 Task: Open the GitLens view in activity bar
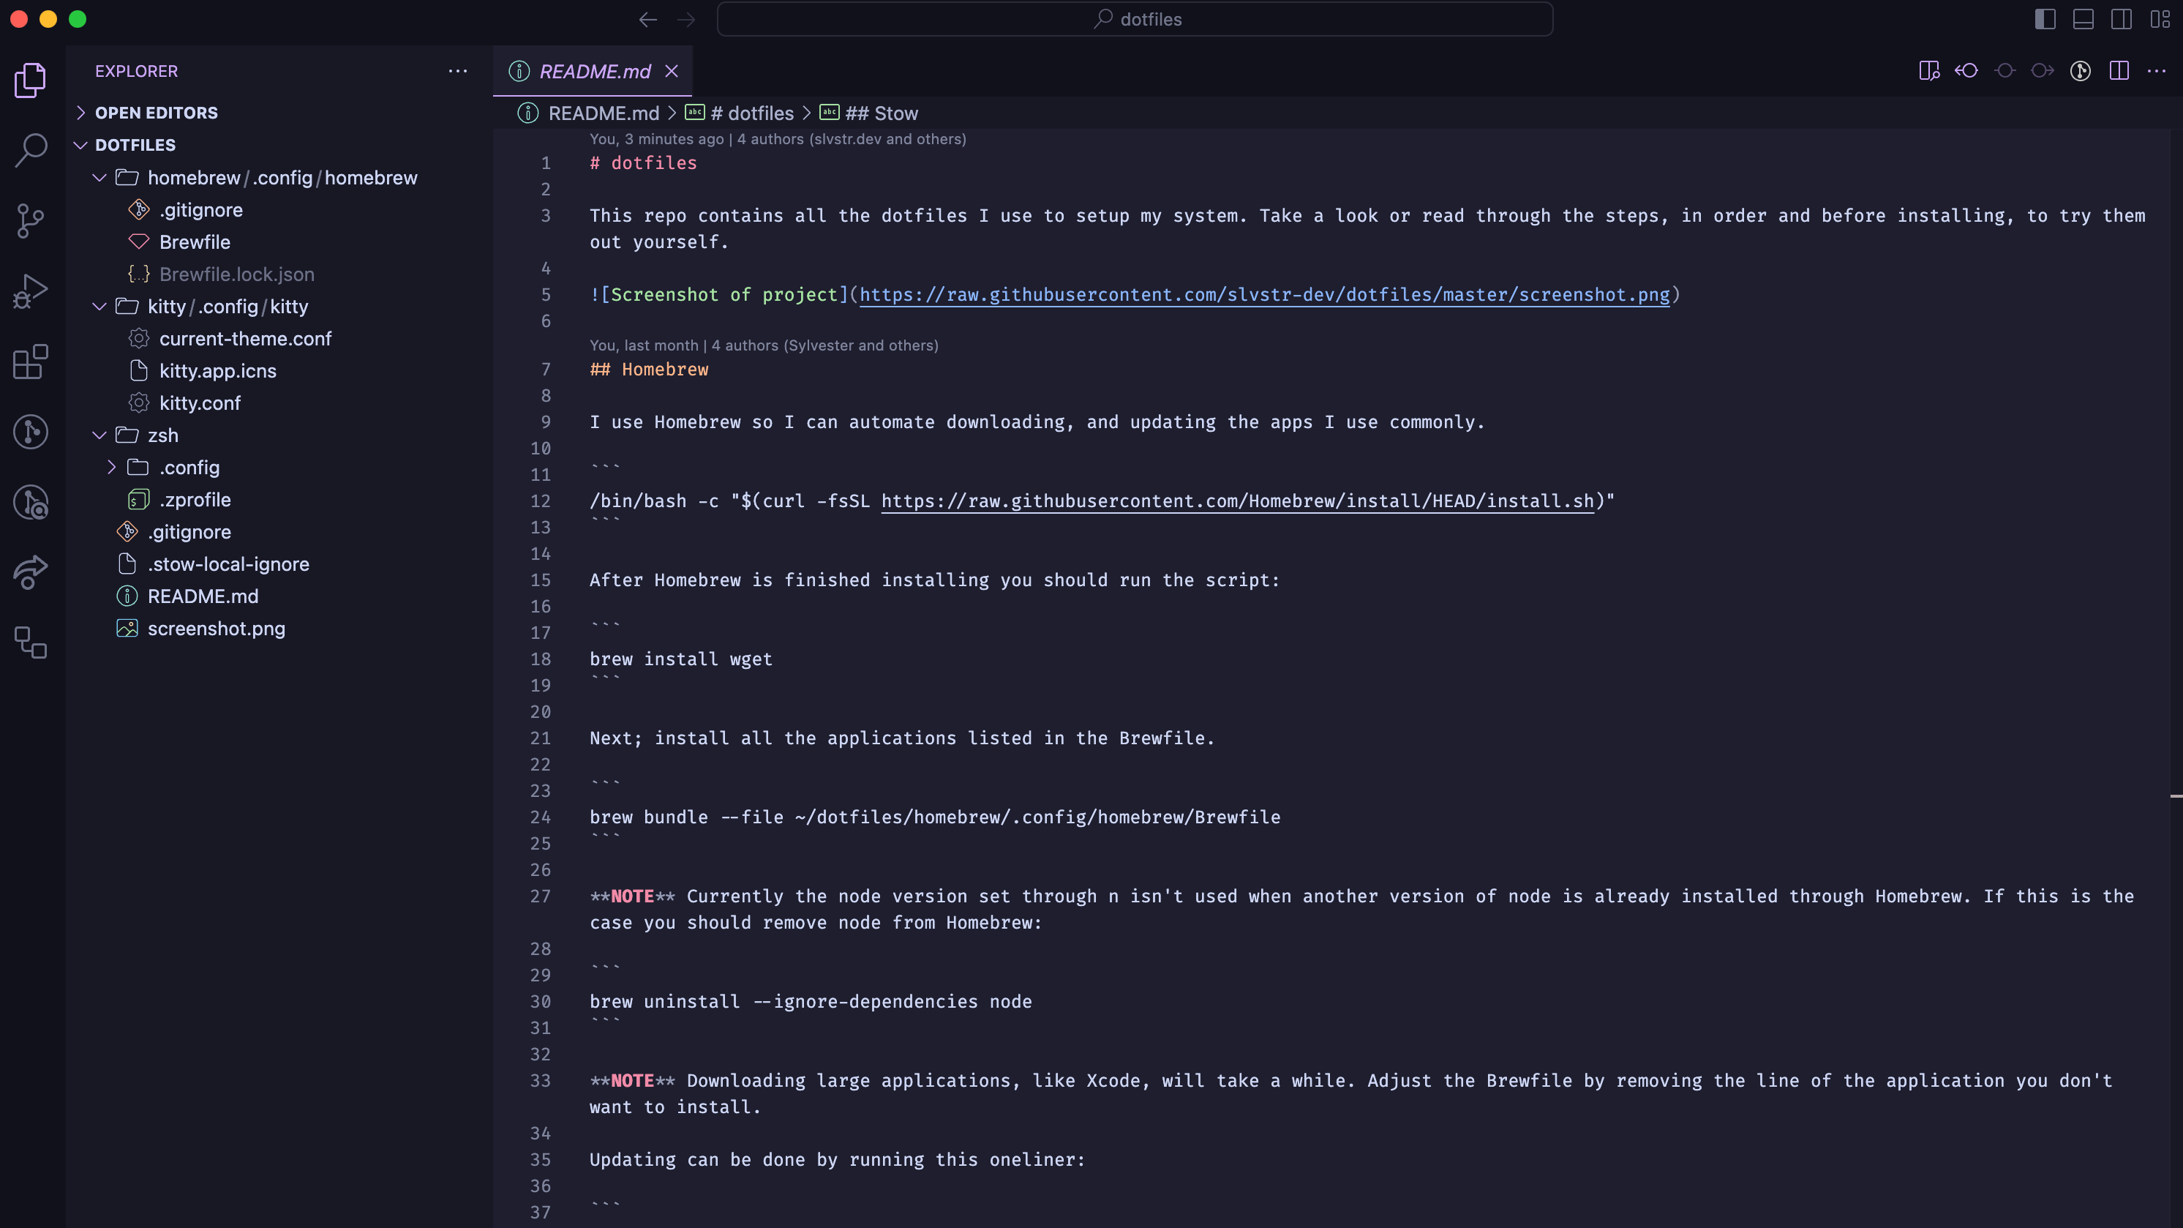coord(31,431)
